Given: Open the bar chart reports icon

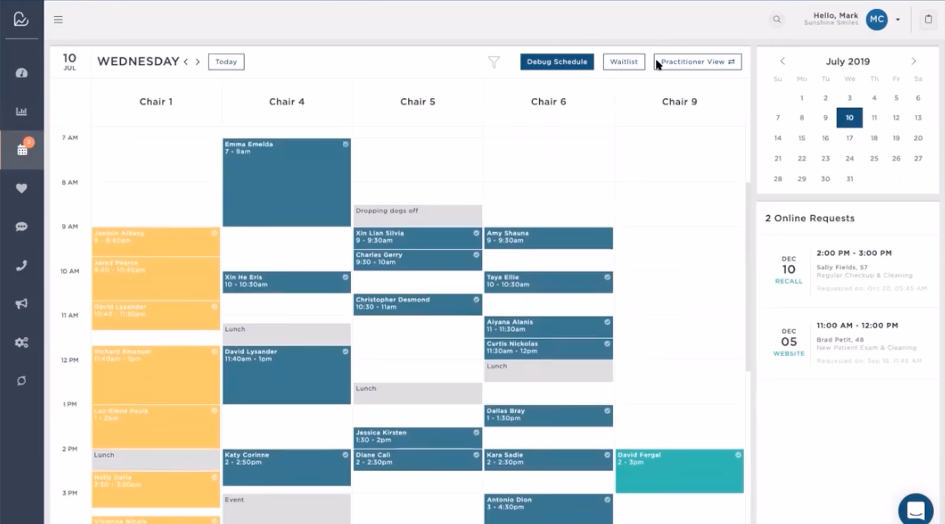Looking at the screenshot, I should click(x=21, y=111).
